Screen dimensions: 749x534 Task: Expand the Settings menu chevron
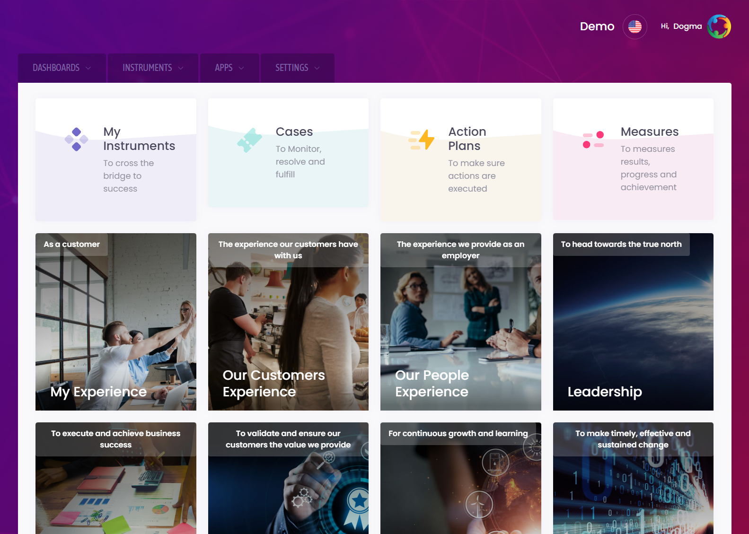click(x=317, y=68)
